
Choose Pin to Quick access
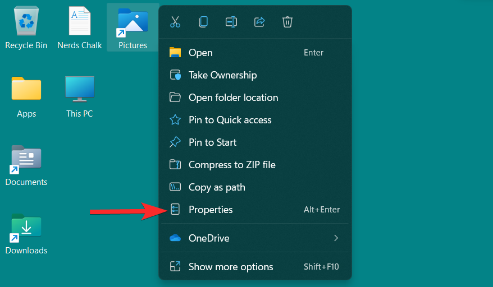255,120
